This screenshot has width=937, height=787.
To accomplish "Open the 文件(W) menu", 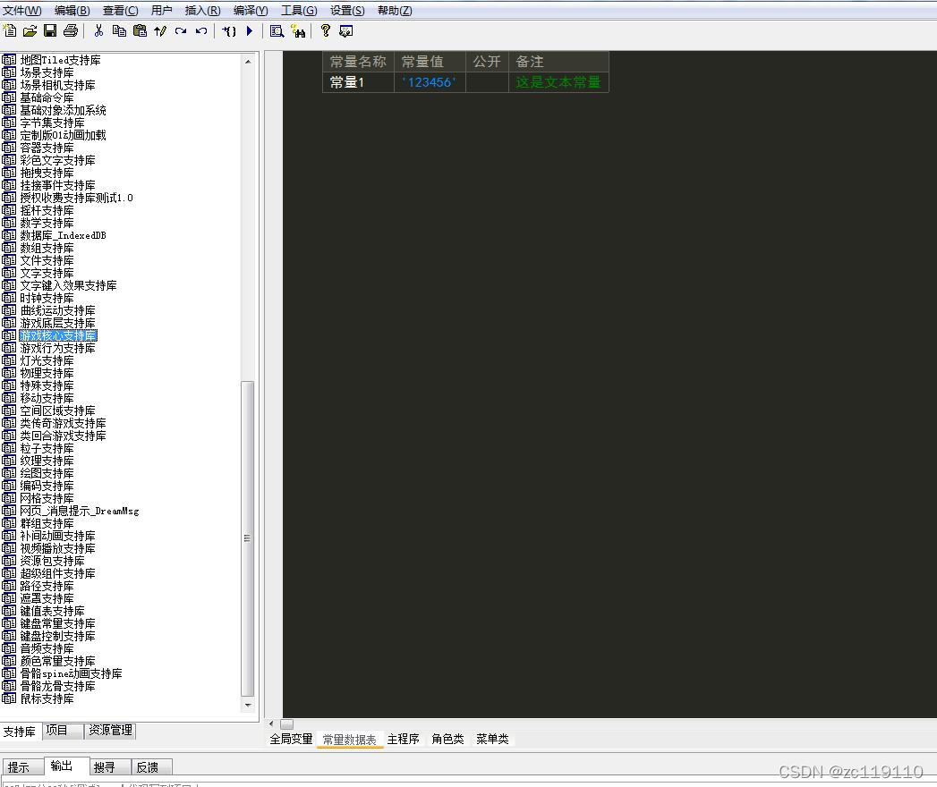I will (22, 11).
